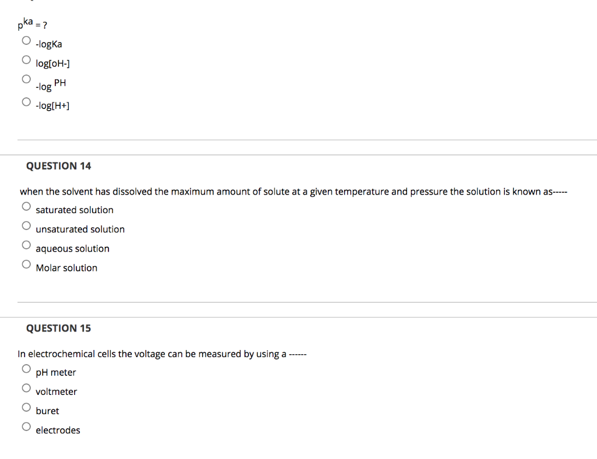Select the buret radio option
Screen dimensions: 597x459
[26, 407]
